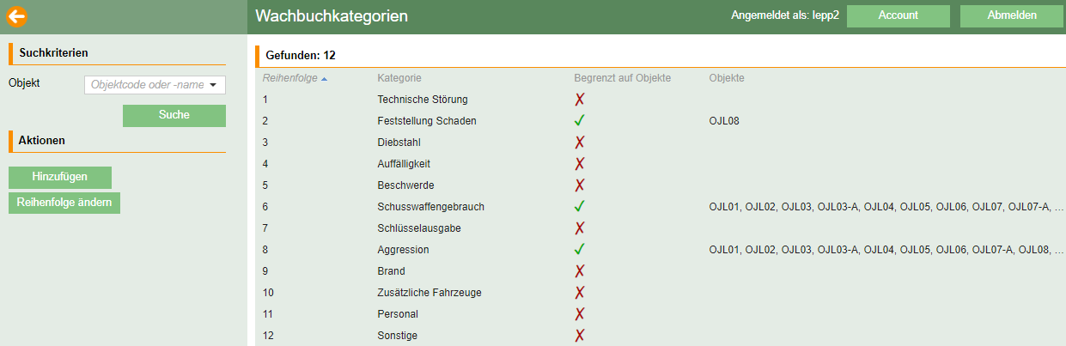Log out with the Abmelden button
This screenshot has height=346, width=1066.
[x=1011, y=15]
